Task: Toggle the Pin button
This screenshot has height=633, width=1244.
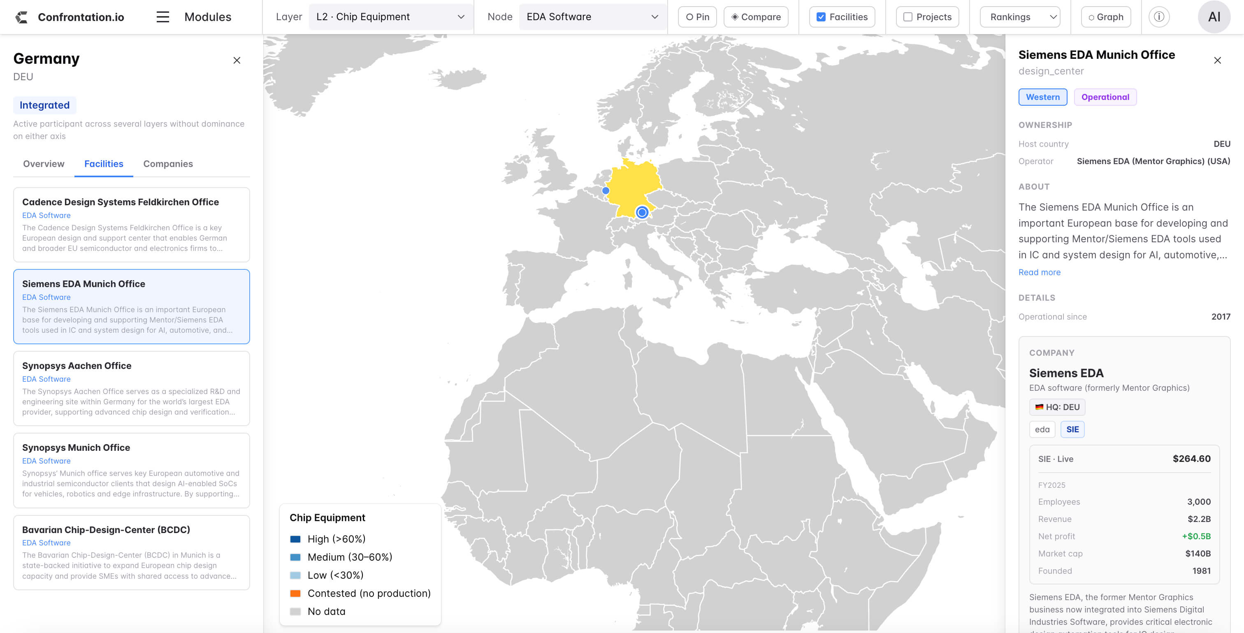Action: pyautogui.click(x=697, y=17)
